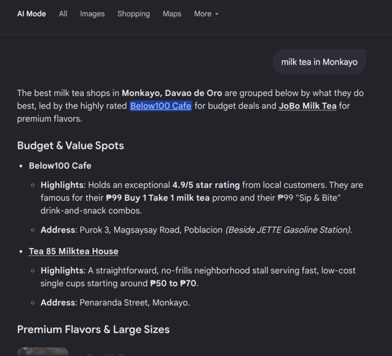The height and width of the screenshot is (356, 392).
Task: Click the partially visible thumbnail at the bottom
Action: (43, 352)
